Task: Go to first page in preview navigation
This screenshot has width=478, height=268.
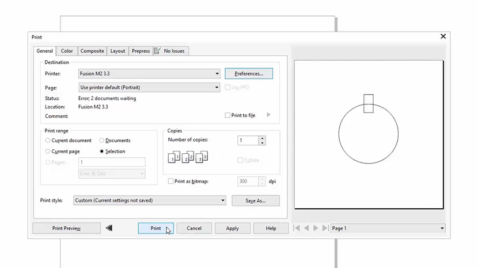Action: tap(297, 228)
